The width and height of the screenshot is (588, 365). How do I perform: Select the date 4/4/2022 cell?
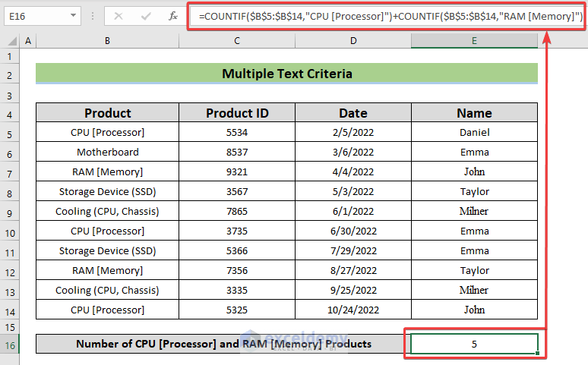point(353,171)
